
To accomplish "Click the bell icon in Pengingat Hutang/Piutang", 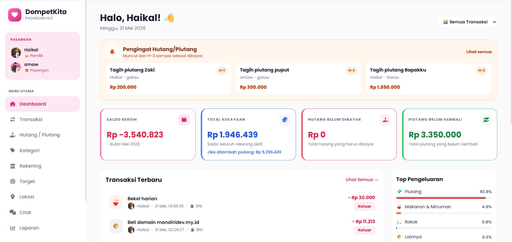I will [112, 52].
